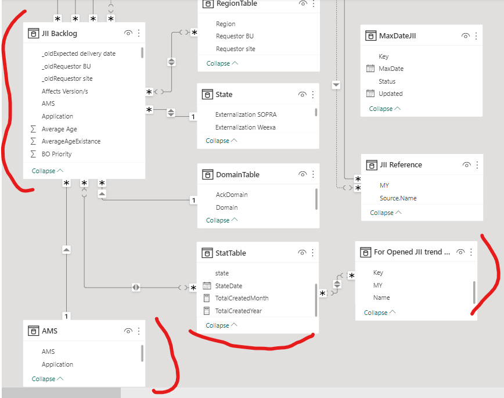Viewport: 504px width, 398px height.
Task: Click the AMS table icon
Action: (x=34, y=331)
